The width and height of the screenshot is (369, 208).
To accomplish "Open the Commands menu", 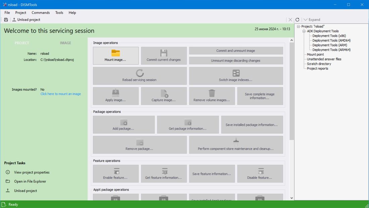I will point(41,12).
